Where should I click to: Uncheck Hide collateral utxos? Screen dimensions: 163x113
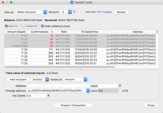[x=42, y=26]
